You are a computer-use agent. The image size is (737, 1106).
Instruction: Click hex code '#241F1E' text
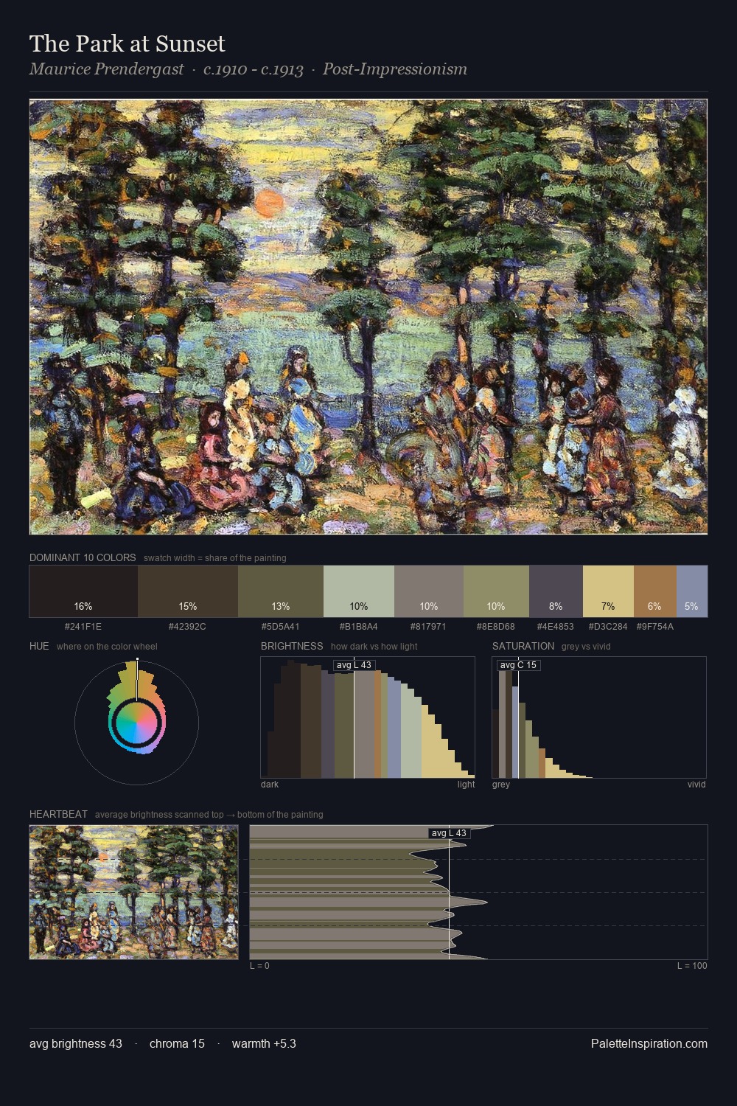point(83,627)
